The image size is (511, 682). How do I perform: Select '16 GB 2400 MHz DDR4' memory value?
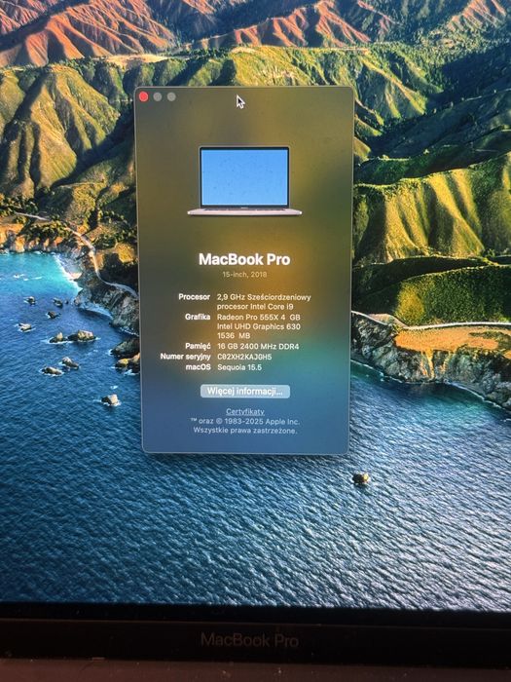258,347
